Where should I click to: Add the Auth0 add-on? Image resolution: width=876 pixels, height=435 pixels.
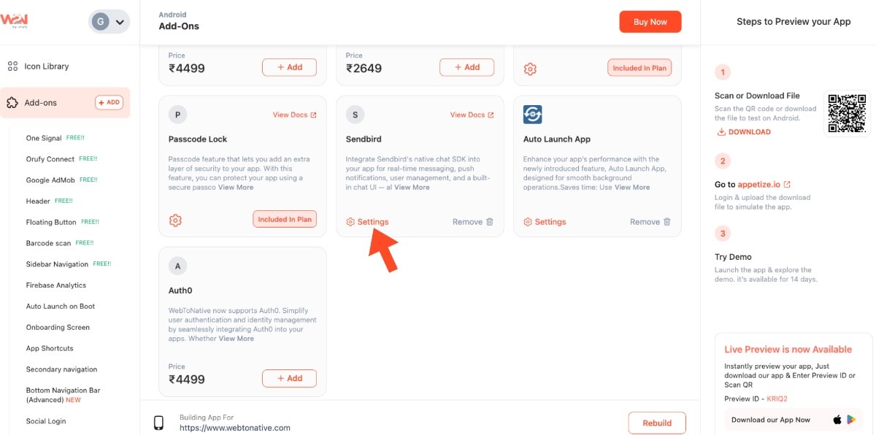(289, 378)
